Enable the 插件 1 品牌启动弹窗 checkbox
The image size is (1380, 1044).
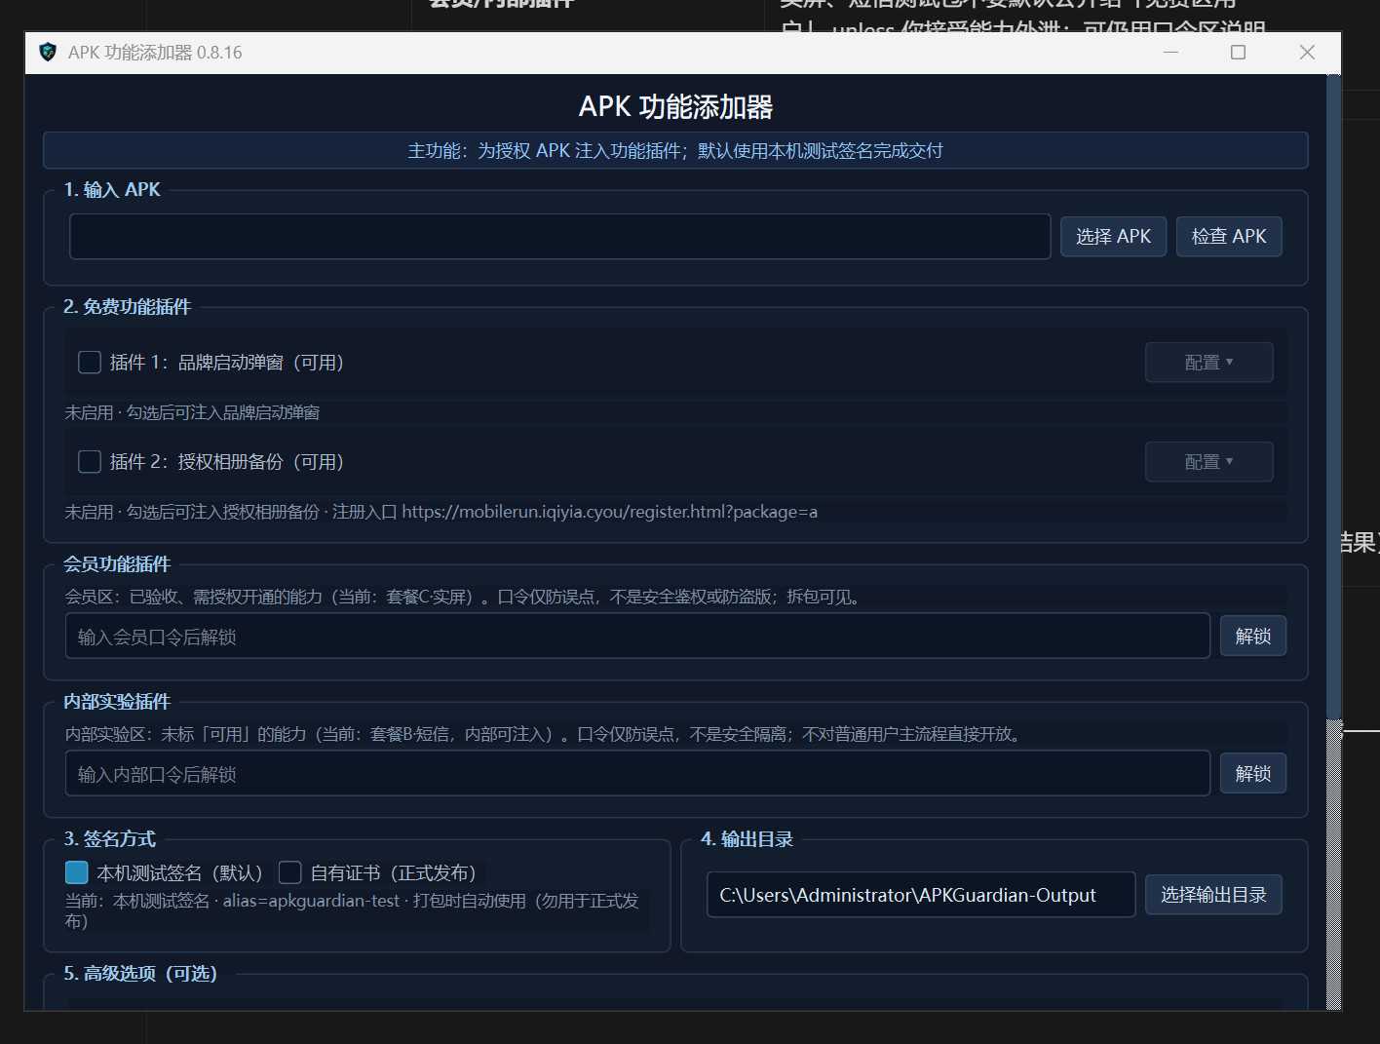pos(90,363)
